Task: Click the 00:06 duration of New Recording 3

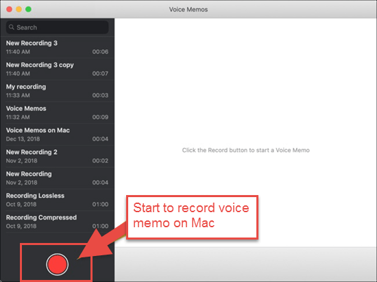Action: tap(100, 51)
